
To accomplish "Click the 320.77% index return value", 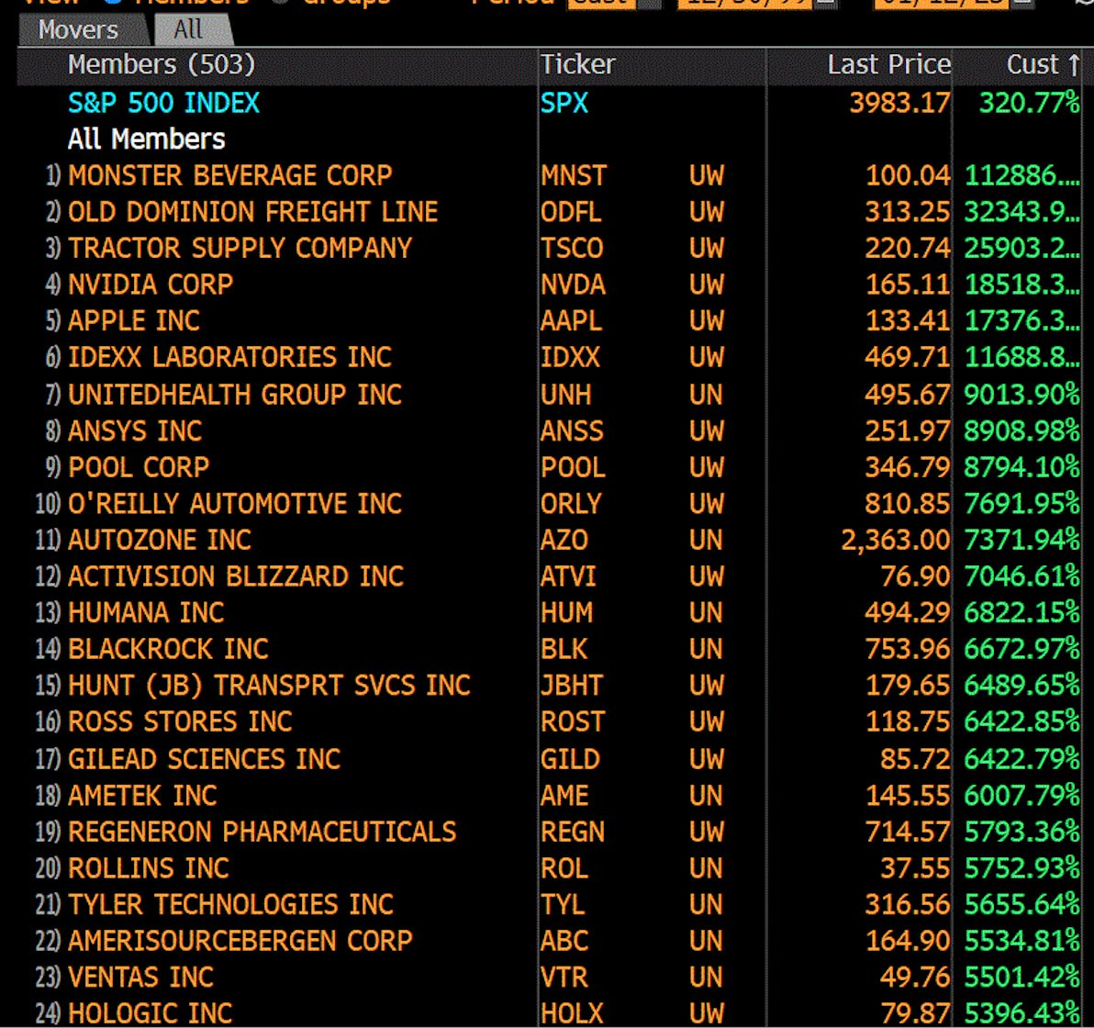I will (1030, 104).
